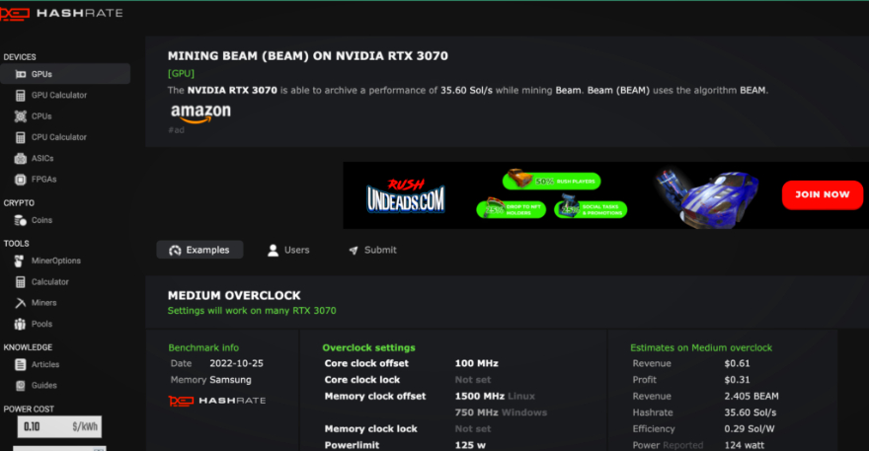The width and height of the screenshot is (869, 451).
Task: Click the Hashrate logo in header
Action: [x=61, y=13]
